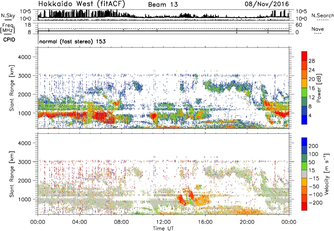Select the "Freq. [MHz]" axis label
The width and height of the screenshot is (334, 231).
pos(8,28)
